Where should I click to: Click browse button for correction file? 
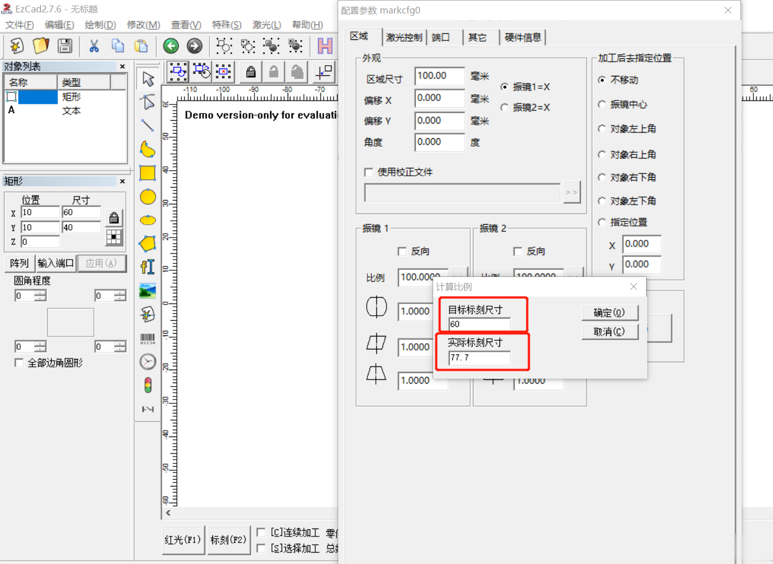pyautogui.click(x=572, y=193)
